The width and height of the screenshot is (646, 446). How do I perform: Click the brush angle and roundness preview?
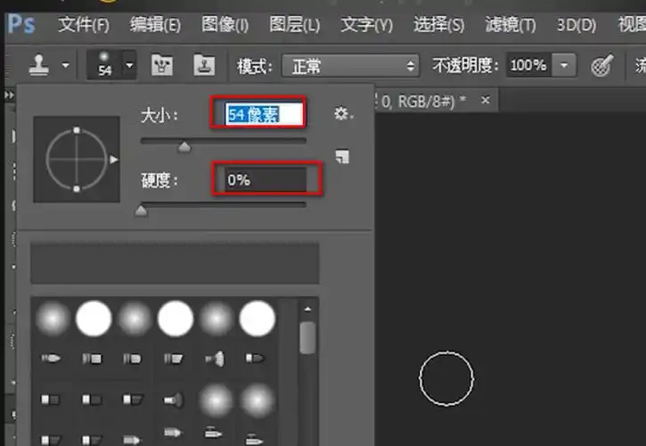point(77,160)
